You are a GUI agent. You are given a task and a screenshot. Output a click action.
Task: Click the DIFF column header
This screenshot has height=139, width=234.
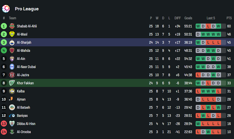(178, 18)
